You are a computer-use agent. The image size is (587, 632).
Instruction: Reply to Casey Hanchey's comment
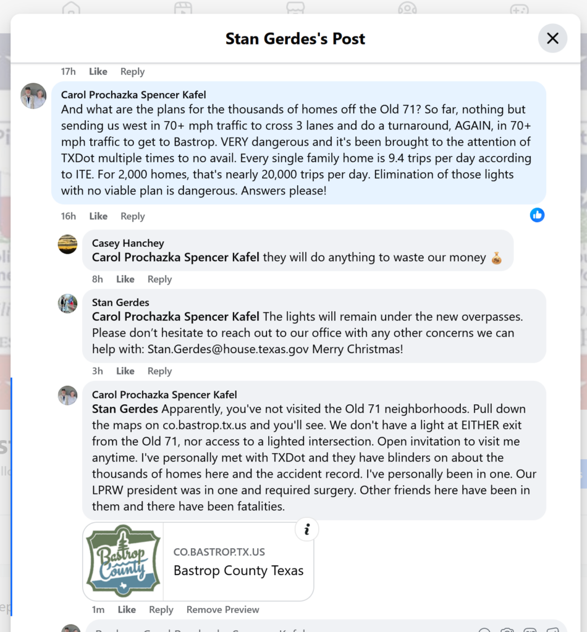(159, 279)
